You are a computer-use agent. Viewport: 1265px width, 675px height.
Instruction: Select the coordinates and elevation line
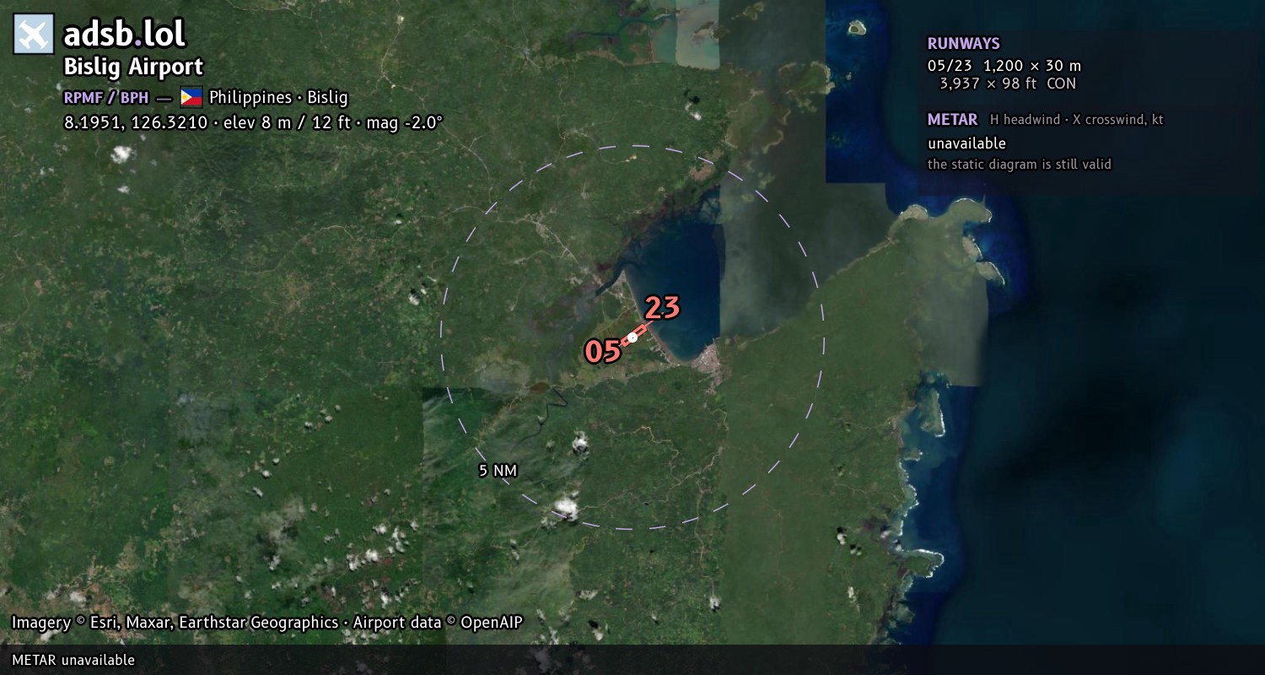(x=253, y=122)
